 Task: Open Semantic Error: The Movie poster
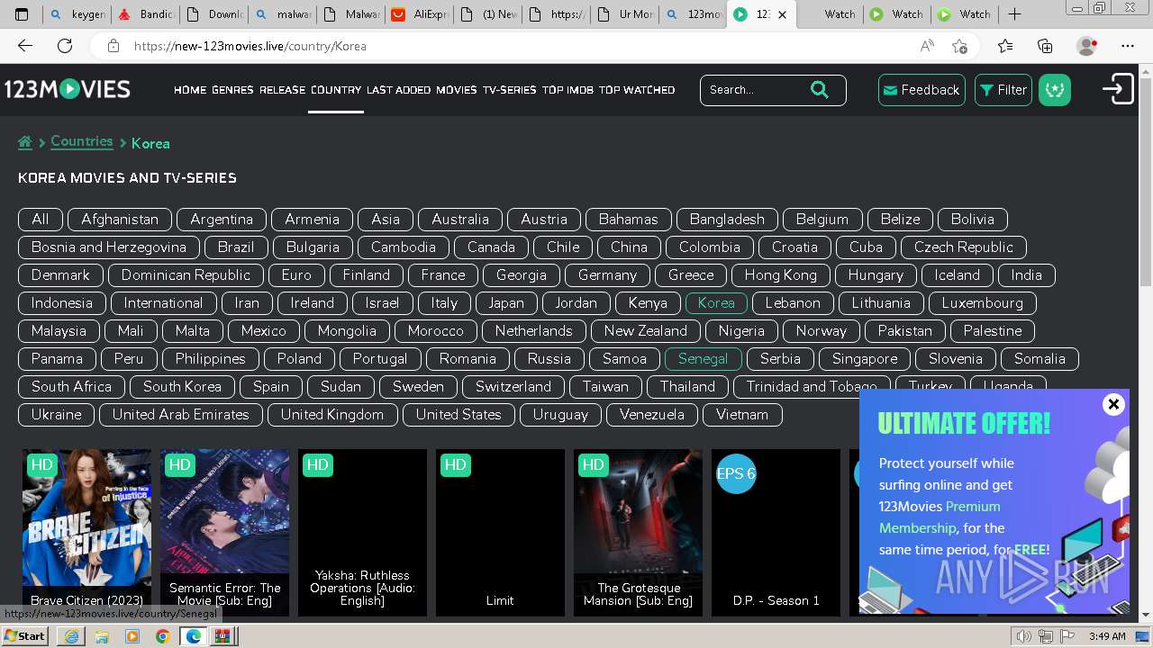224,533
